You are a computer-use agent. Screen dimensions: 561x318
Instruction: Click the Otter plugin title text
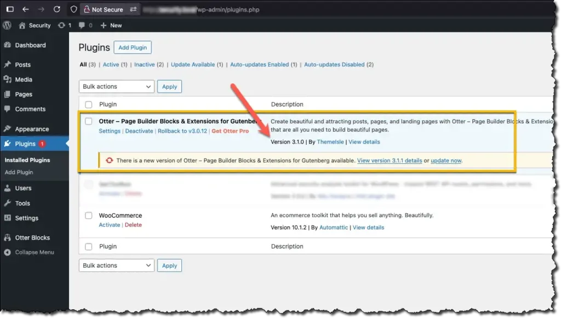pos(178,121)
